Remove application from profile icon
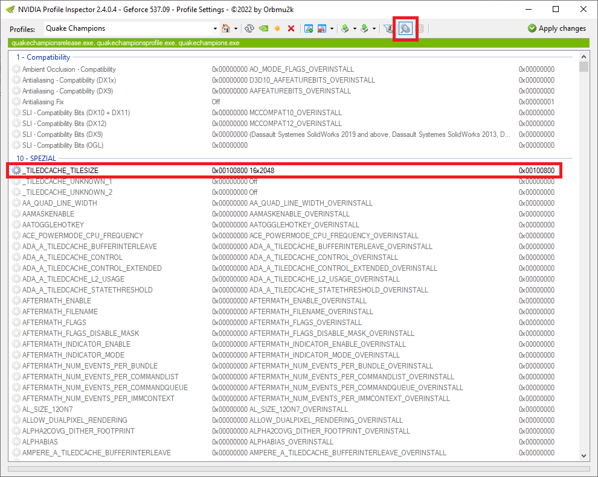This screenshot has height=477, width=598. (x=321, y=28)
